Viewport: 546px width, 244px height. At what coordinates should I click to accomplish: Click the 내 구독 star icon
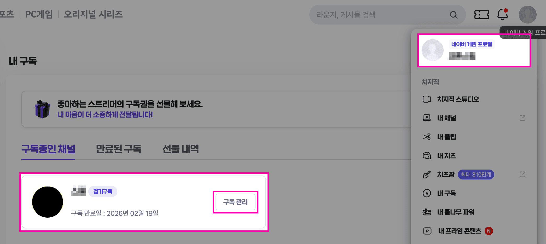coord(427,193)
